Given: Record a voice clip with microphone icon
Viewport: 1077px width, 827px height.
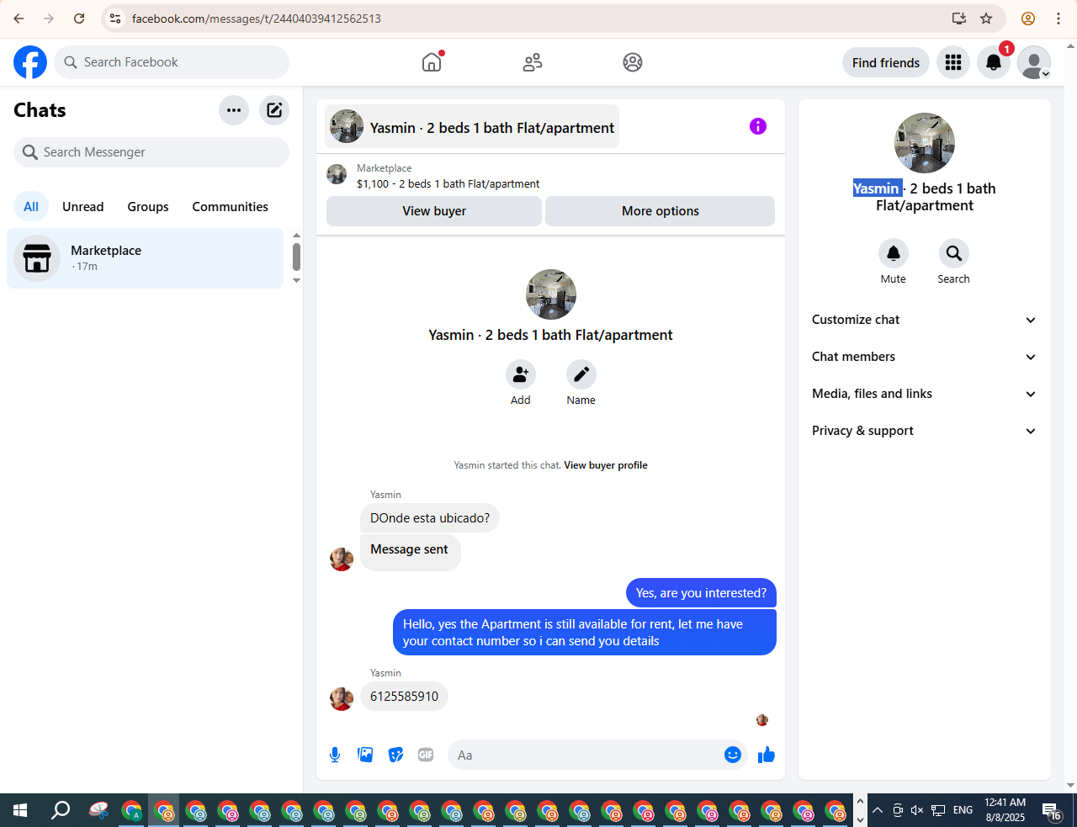Looking at the screenshot, I should coord(335,755).
